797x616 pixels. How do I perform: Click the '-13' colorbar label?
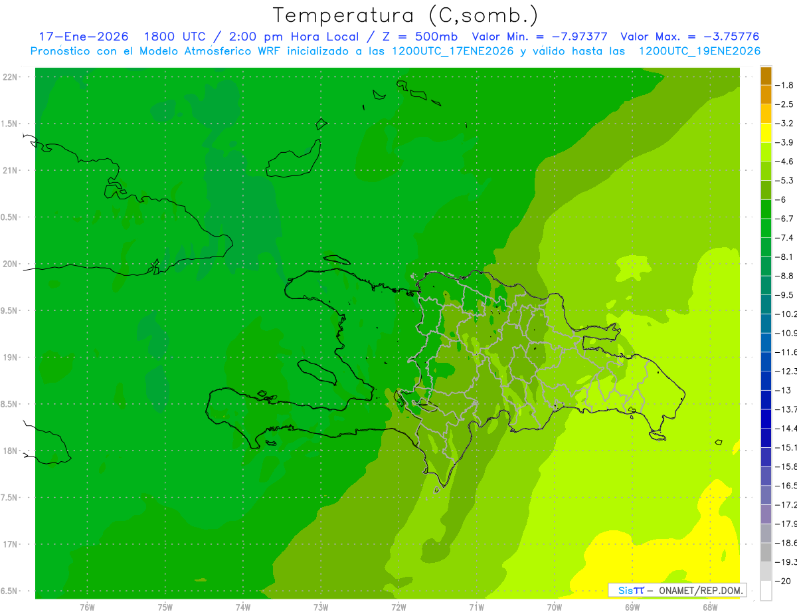[x=783, y=390]
